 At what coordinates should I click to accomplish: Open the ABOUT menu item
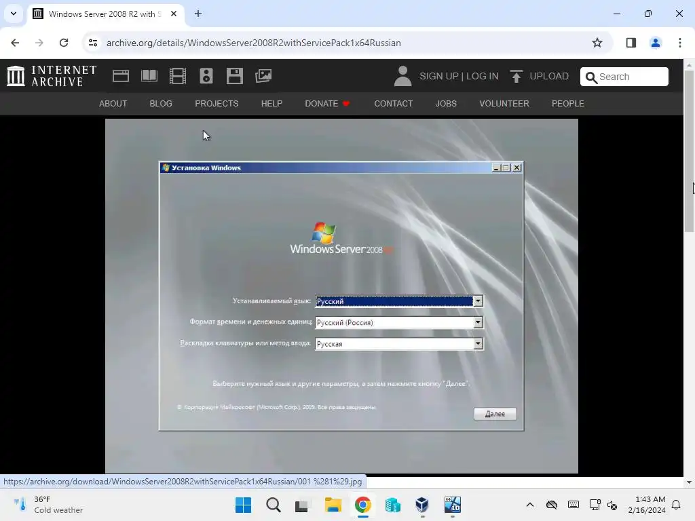[x=113, y=104]
